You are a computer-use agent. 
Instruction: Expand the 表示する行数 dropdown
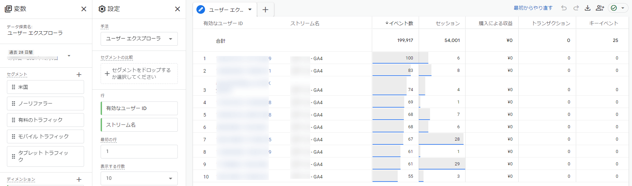(139, 178)
